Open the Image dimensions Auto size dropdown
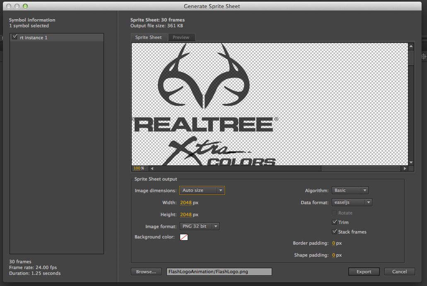This screenshot has width=427, height=286. coord(202,191)
